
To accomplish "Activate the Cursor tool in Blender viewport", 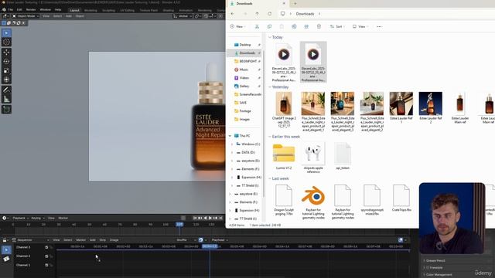I will (6, 42).
